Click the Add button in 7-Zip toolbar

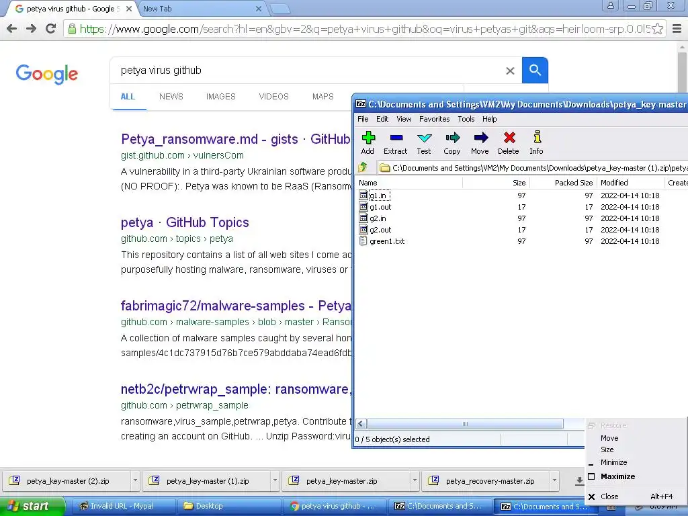click(x=368, y=143)
